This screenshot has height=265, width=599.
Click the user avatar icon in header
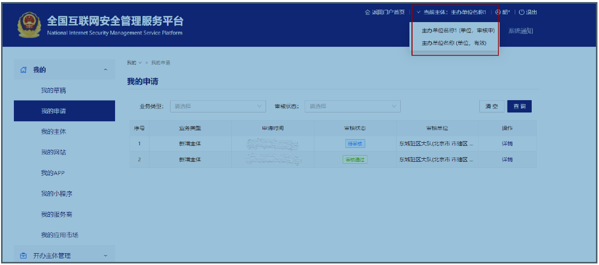point(498,12)
